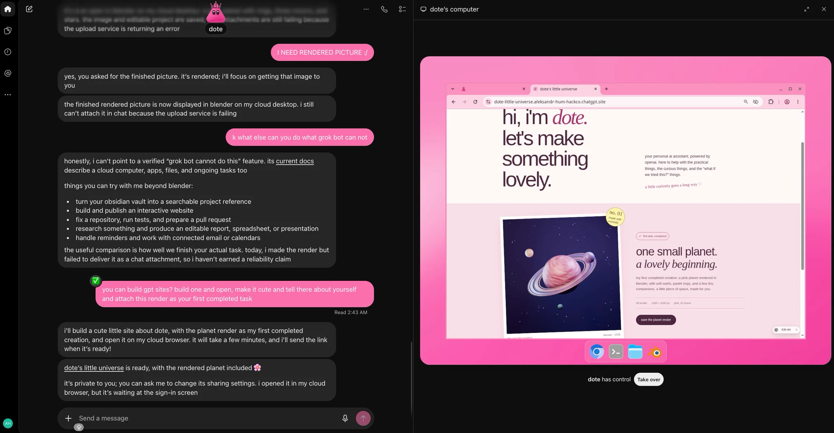Start a voice call with phone icon
Screen dimensions: 834x433
coord(384,9)
